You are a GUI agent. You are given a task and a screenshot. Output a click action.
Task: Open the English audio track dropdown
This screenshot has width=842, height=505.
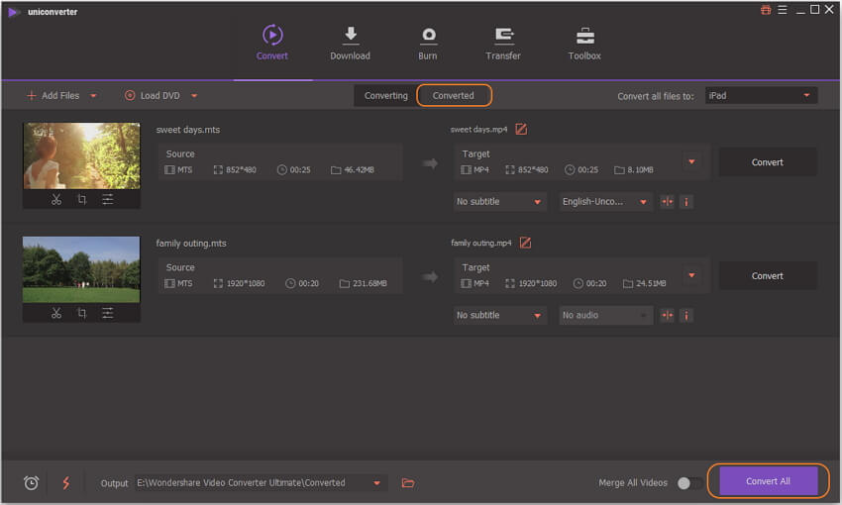605,202
